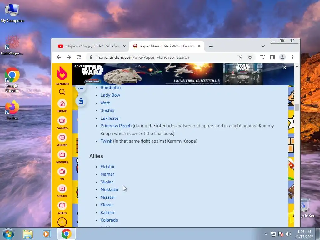Screen dimensions: 320x240
Task: Open Chrome three-dot menu
Action: pos(292,57)
